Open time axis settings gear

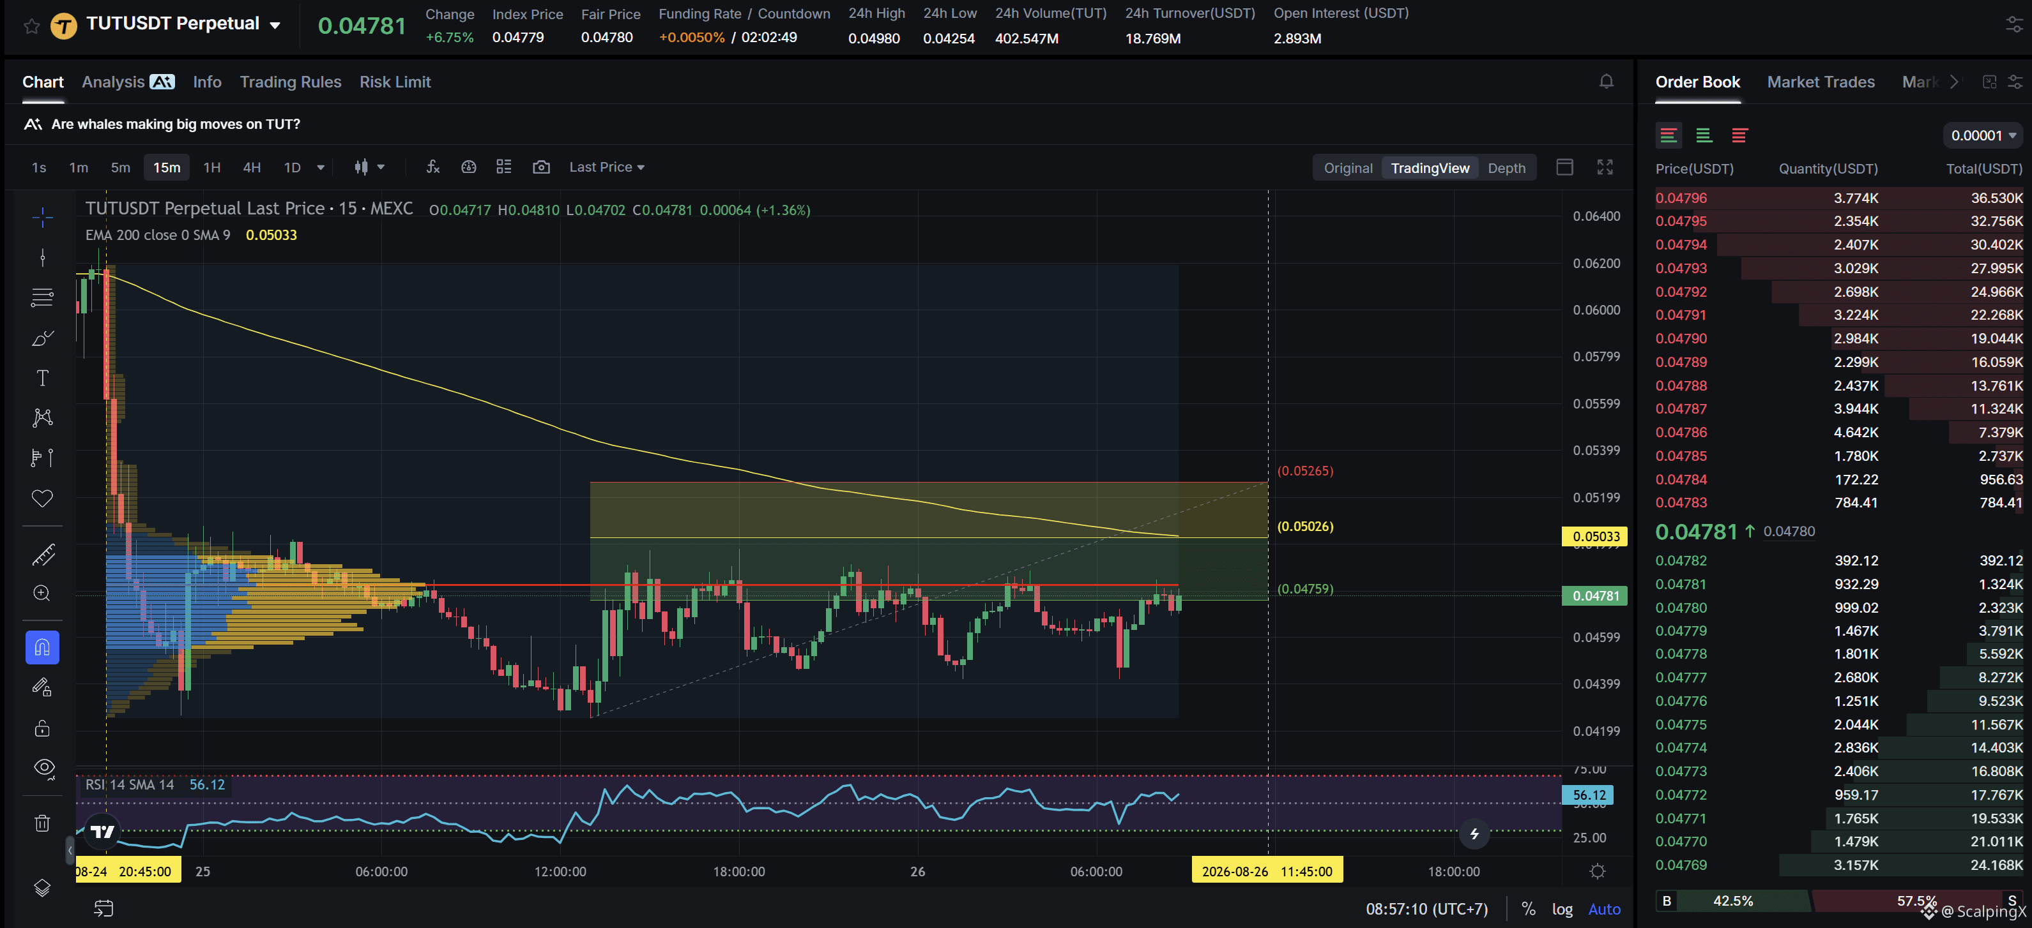[1598, 871]
